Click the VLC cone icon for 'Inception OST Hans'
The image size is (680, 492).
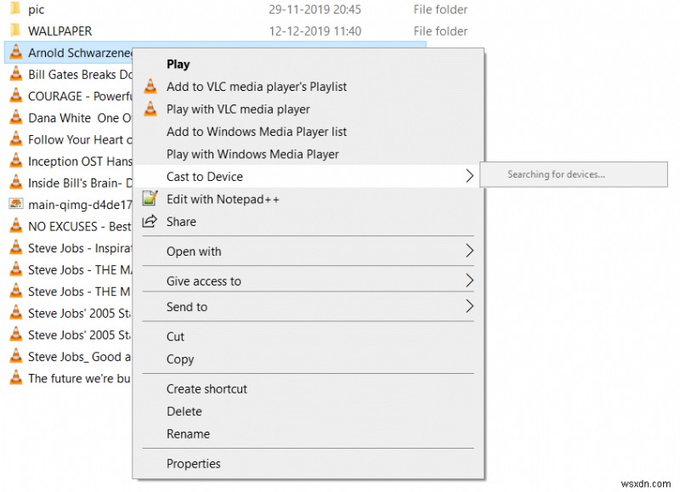tap(16, 161)
